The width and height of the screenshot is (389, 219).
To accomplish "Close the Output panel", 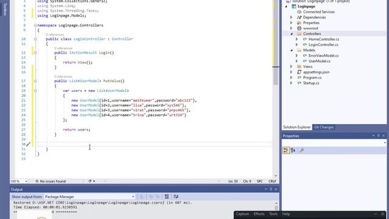I will click(x=276, y=189).
